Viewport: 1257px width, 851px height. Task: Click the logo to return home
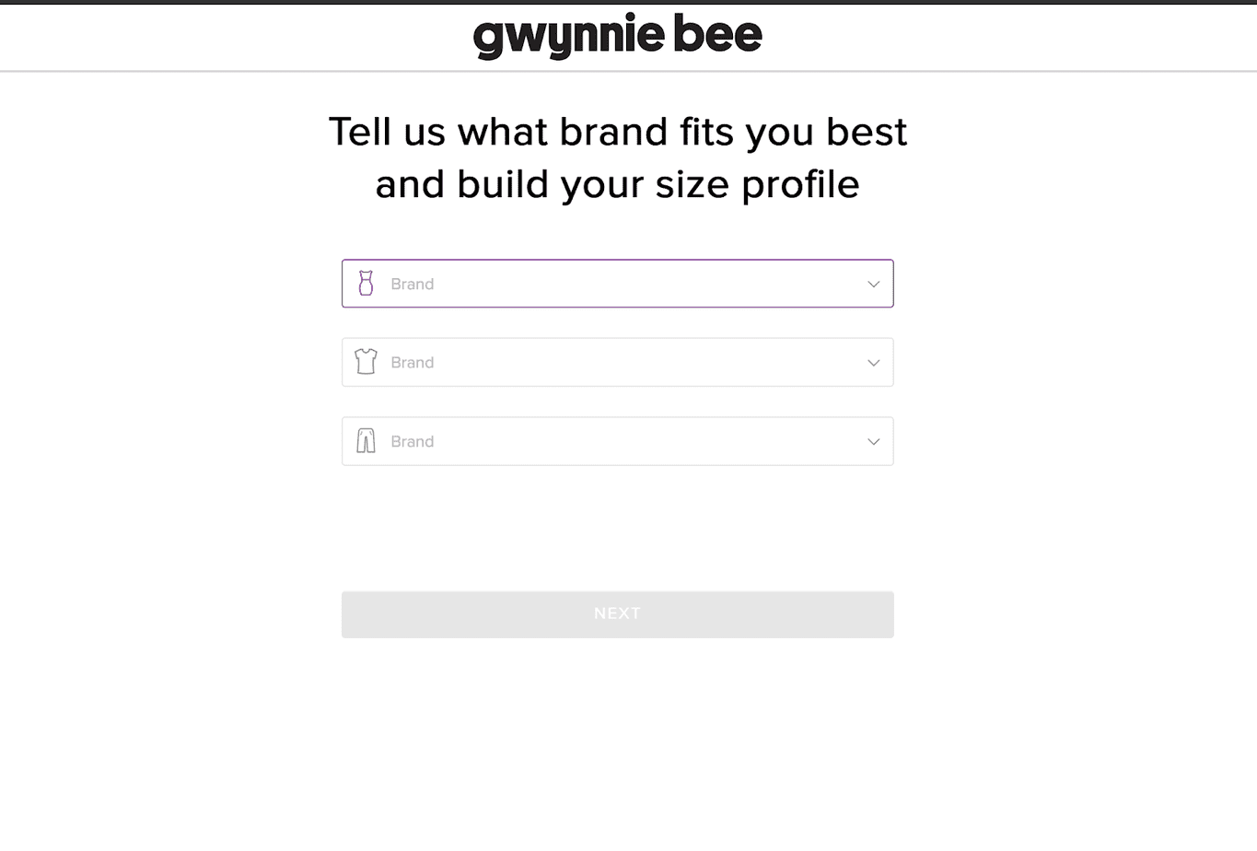(617, 35)
